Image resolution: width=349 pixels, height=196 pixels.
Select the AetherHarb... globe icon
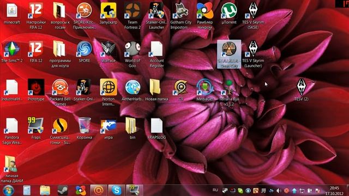(x=133, y=90)
